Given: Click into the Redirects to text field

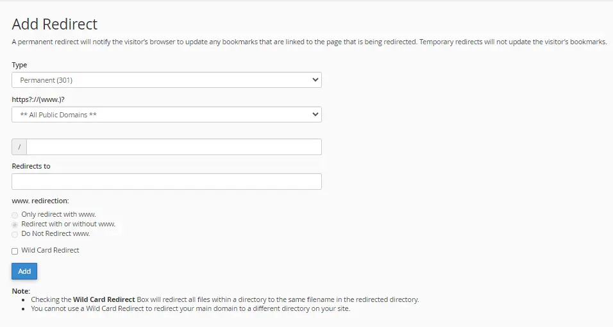Looking at the screenshot, I should tap(167, 181).
